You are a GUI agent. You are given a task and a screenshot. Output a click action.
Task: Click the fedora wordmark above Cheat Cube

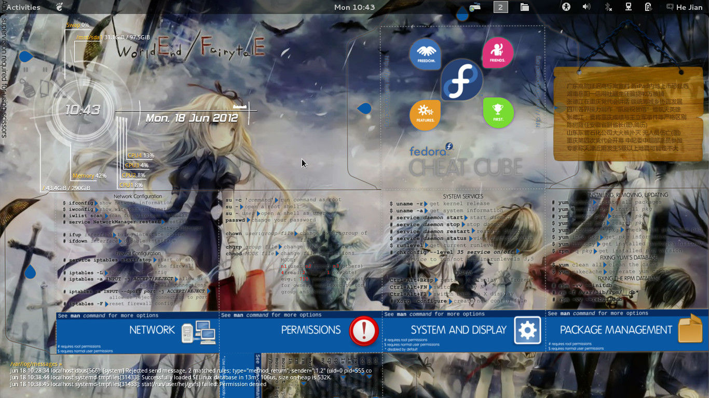[x=431, y=150]
